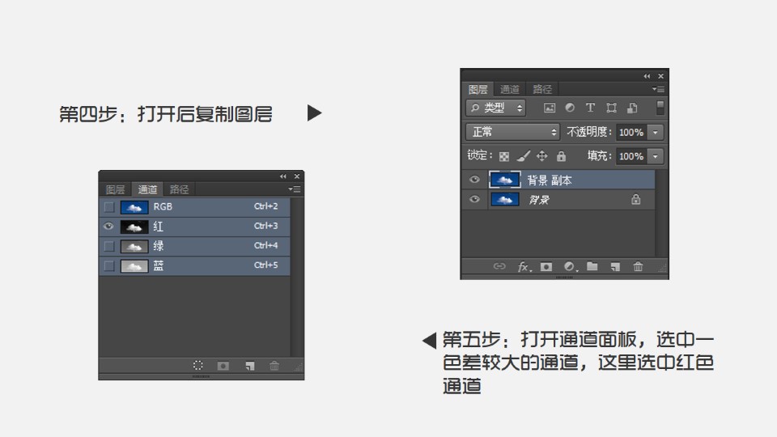Screen dimensions: 777x437
Task: Click the add layer mask icon in Layers panel
Action: pos(546,266)
